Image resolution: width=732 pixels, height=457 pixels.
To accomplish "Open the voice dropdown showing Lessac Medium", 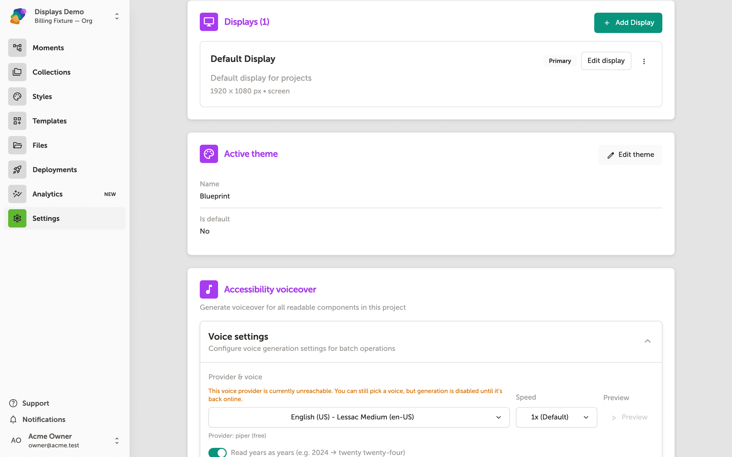I will click(359, 417).
